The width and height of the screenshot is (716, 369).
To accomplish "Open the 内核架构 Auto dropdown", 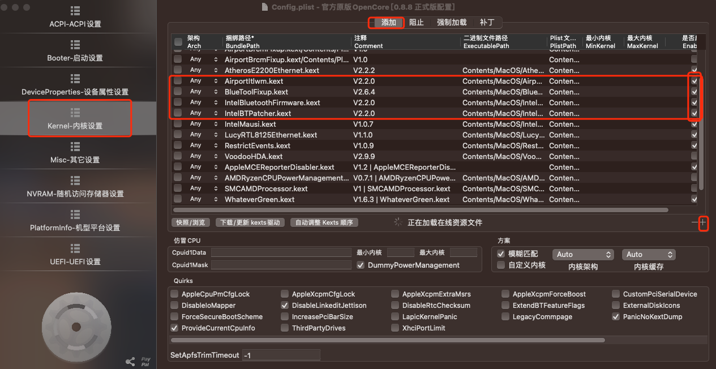I will (x=582, y=255).
